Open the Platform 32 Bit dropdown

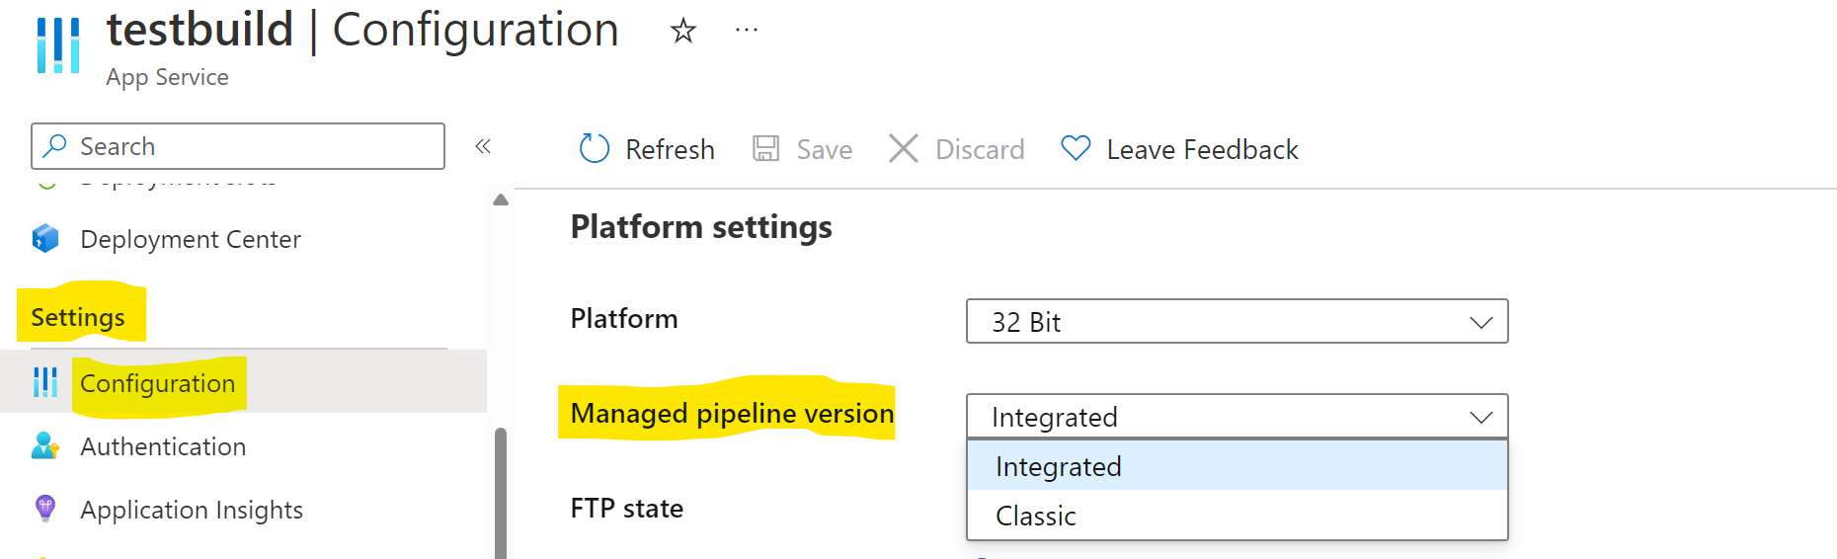(1237, 322)
